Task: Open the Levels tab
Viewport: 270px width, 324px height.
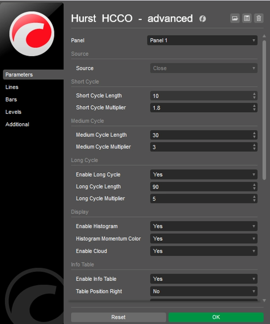Action: tap(13, 112)
